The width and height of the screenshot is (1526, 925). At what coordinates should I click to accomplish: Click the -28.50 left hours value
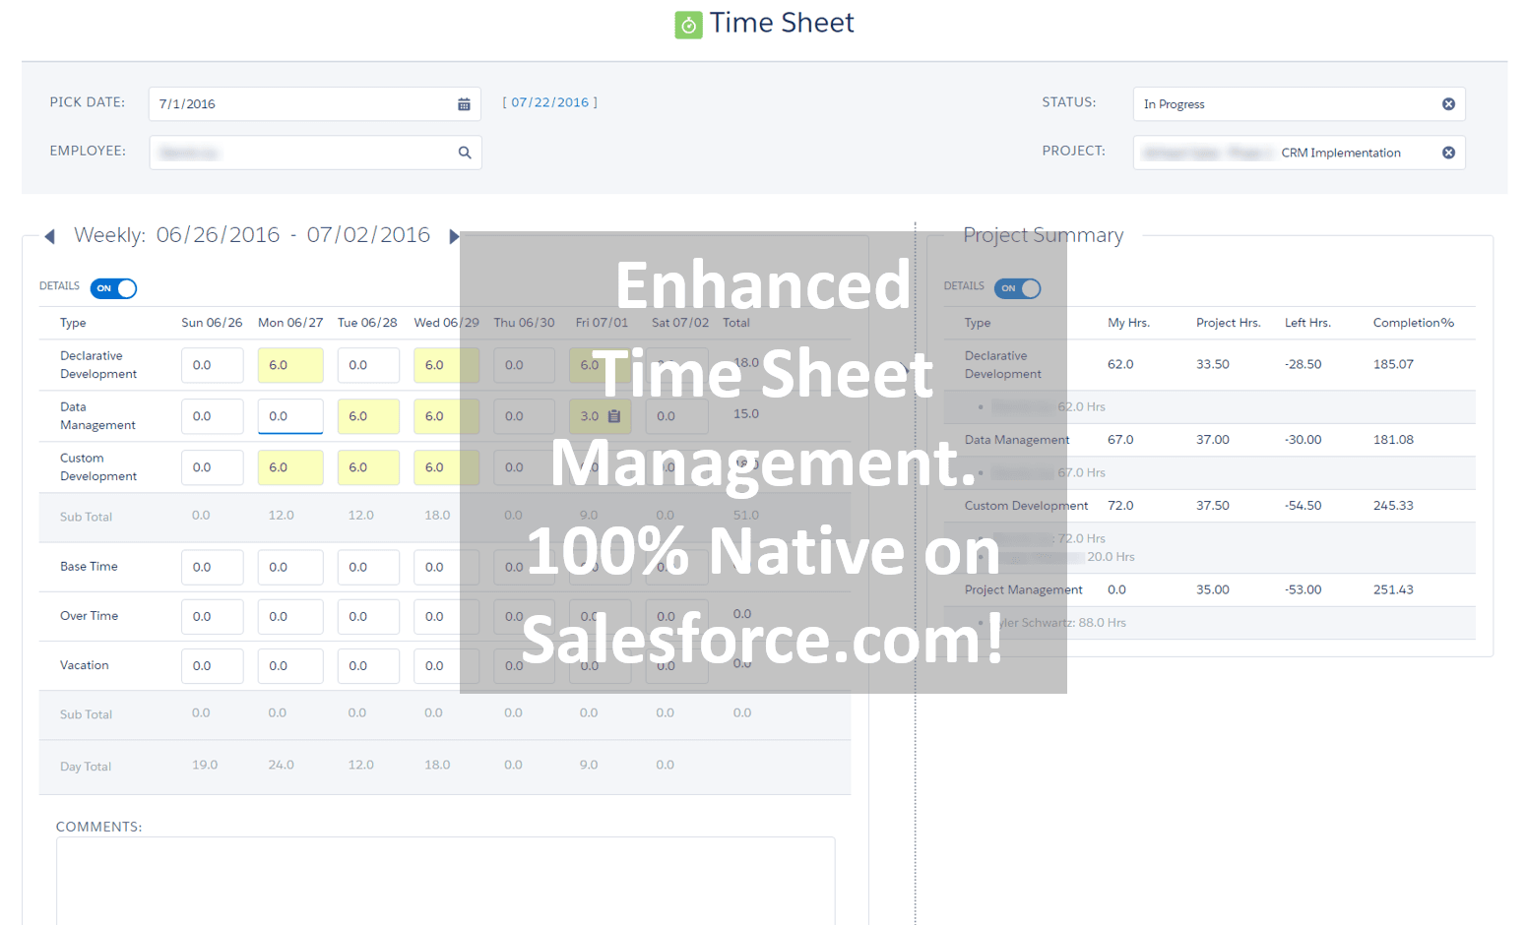coord(1303,364)
